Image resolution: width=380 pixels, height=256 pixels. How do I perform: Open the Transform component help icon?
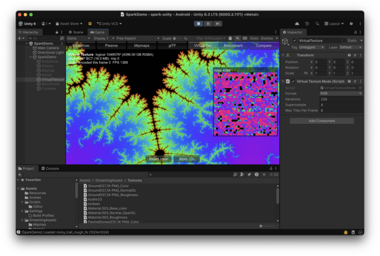[x=349, y=55]
